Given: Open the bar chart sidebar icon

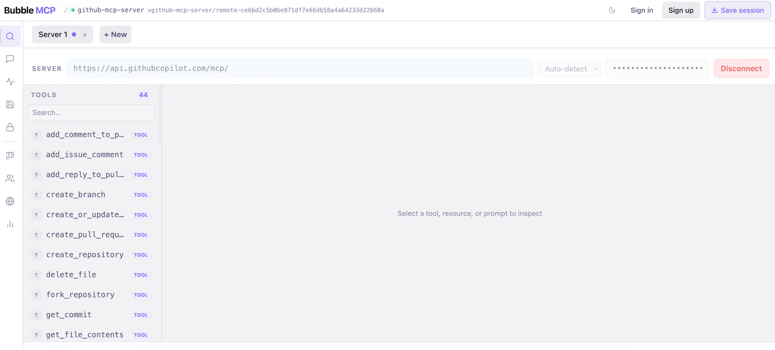Looking at the screenshot, I should tap(10, 224).
